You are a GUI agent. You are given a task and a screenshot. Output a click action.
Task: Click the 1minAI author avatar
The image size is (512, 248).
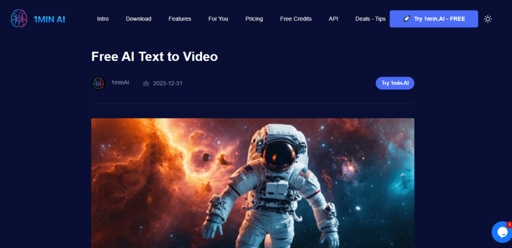(98, 83)
